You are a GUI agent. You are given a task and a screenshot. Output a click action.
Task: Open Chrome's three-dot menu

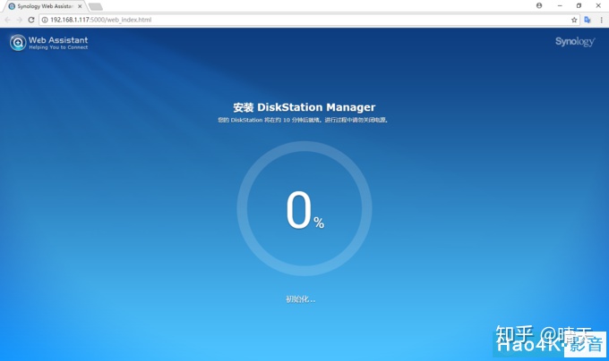coord(601,20)
